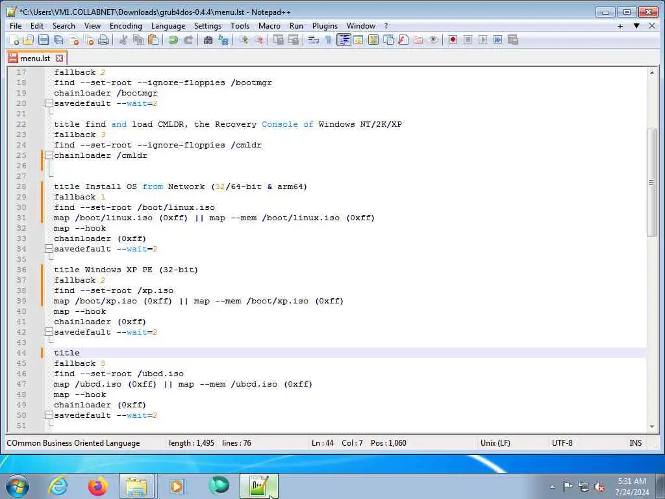Screen dimensions: 665x499
Task: Click the Copy toolbar icon
Action: pyautogui.click(x=138, y=40)
